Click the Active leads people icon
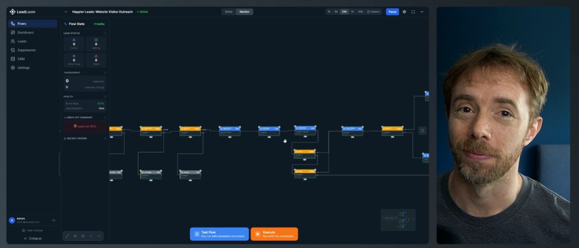The image size is (579, 248). click(x=74, y=40)
